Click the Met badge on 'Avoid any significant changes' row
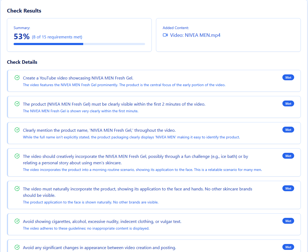This screenshot has height=252, width=308. coord(288,247)
